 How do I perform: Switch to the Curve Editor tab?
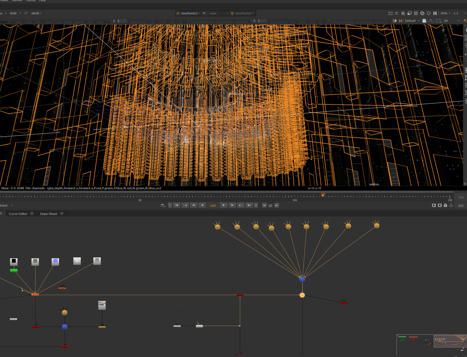(x=18, y=214)
